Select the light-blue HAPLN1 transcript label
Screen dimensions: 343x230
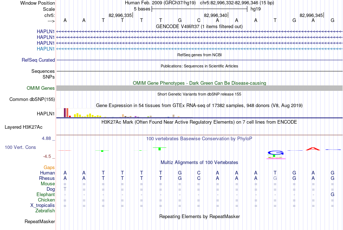(45, 49)
